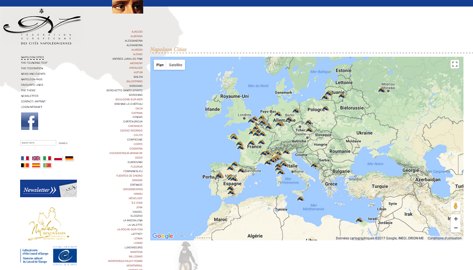
Task: Click the Moscow hat marker on map
Action: point(382,90)
